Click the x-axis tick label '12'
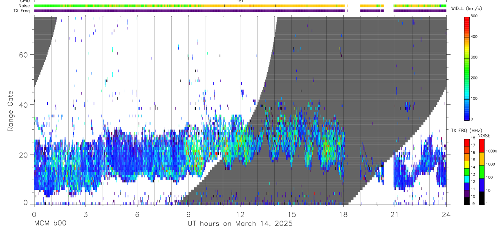Image resolution: width=502 pixels, height=232 pixels. (x=240, y=214)
